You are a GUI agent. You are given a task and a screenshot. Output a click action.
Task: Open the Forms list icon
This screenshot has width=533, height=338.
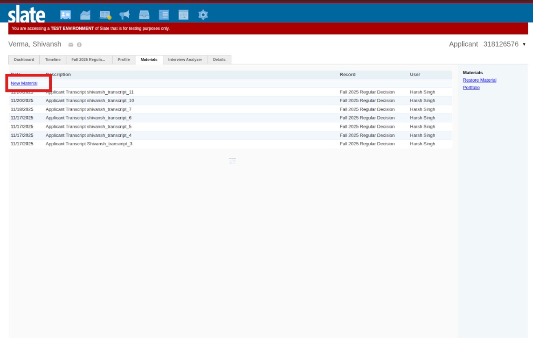[164, 15]
